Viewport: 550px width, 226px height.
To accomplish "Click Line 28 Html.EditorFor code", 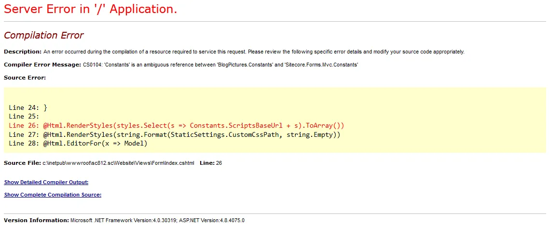I will [x=78, y=144].
